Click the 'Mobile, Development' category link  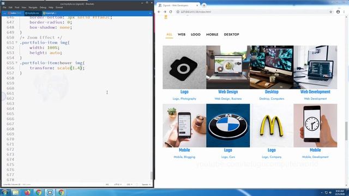(x=315, y=157)
